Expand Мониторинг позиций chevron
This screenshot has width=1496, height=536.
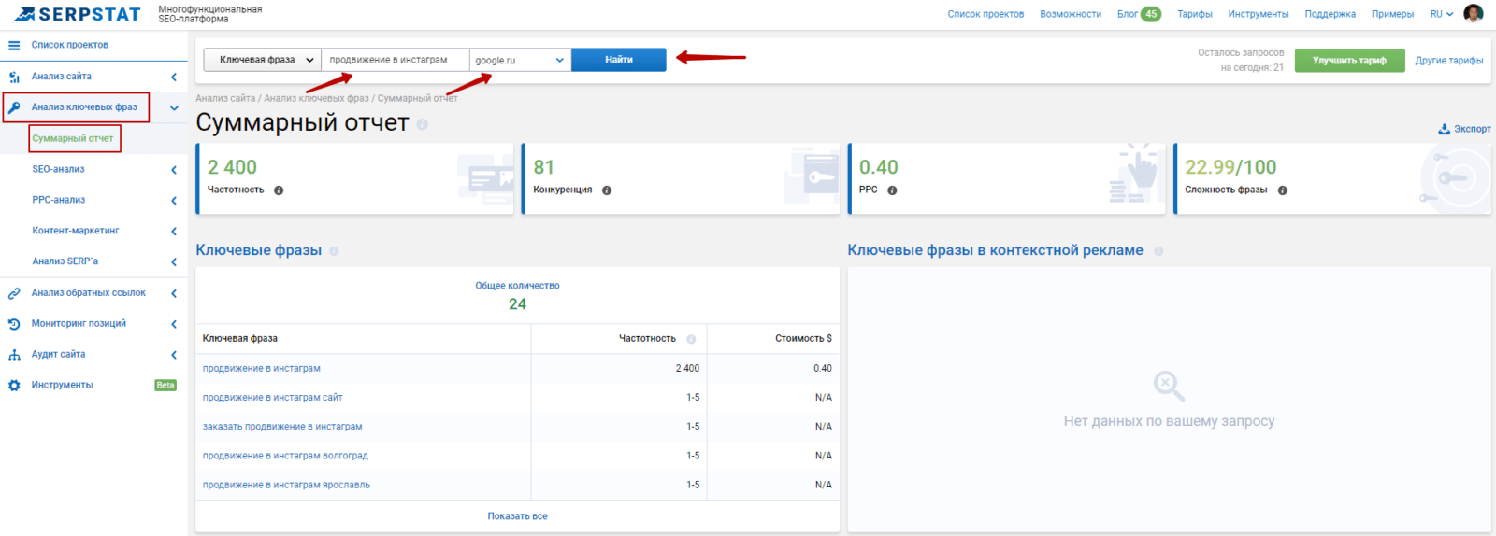[174, 324]
